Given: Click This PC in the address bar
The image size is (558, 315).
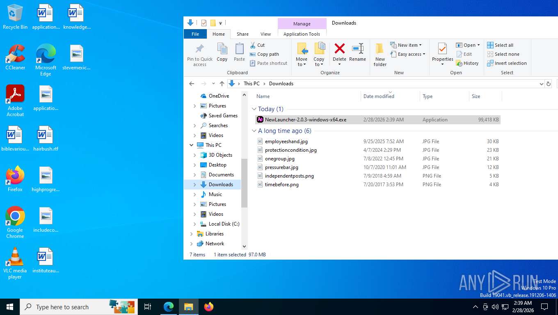Looking at the screenshot, I should (252, 84).
